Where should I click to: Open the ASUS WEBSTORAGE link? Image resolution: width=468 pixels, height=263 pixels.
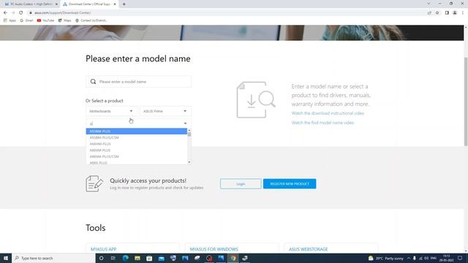tap(309, 249)
